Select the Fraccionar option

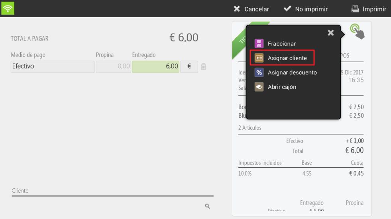281,43
